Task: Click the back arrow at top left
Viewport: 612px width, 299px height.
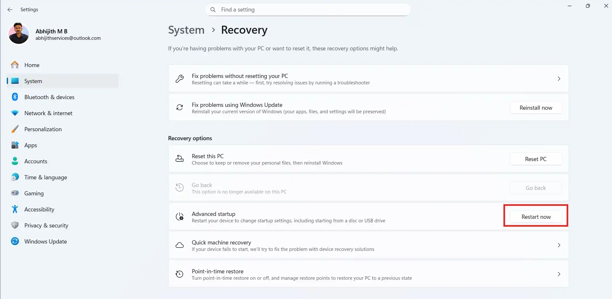Action: (x=10, y=10)
